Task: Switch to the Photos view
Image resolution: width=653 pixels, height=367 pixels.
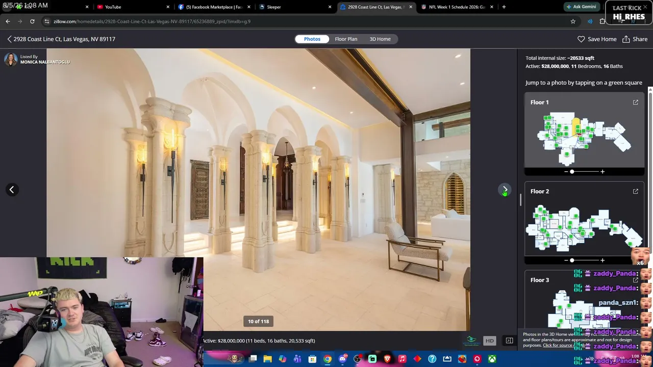Action: pos(312,39)
